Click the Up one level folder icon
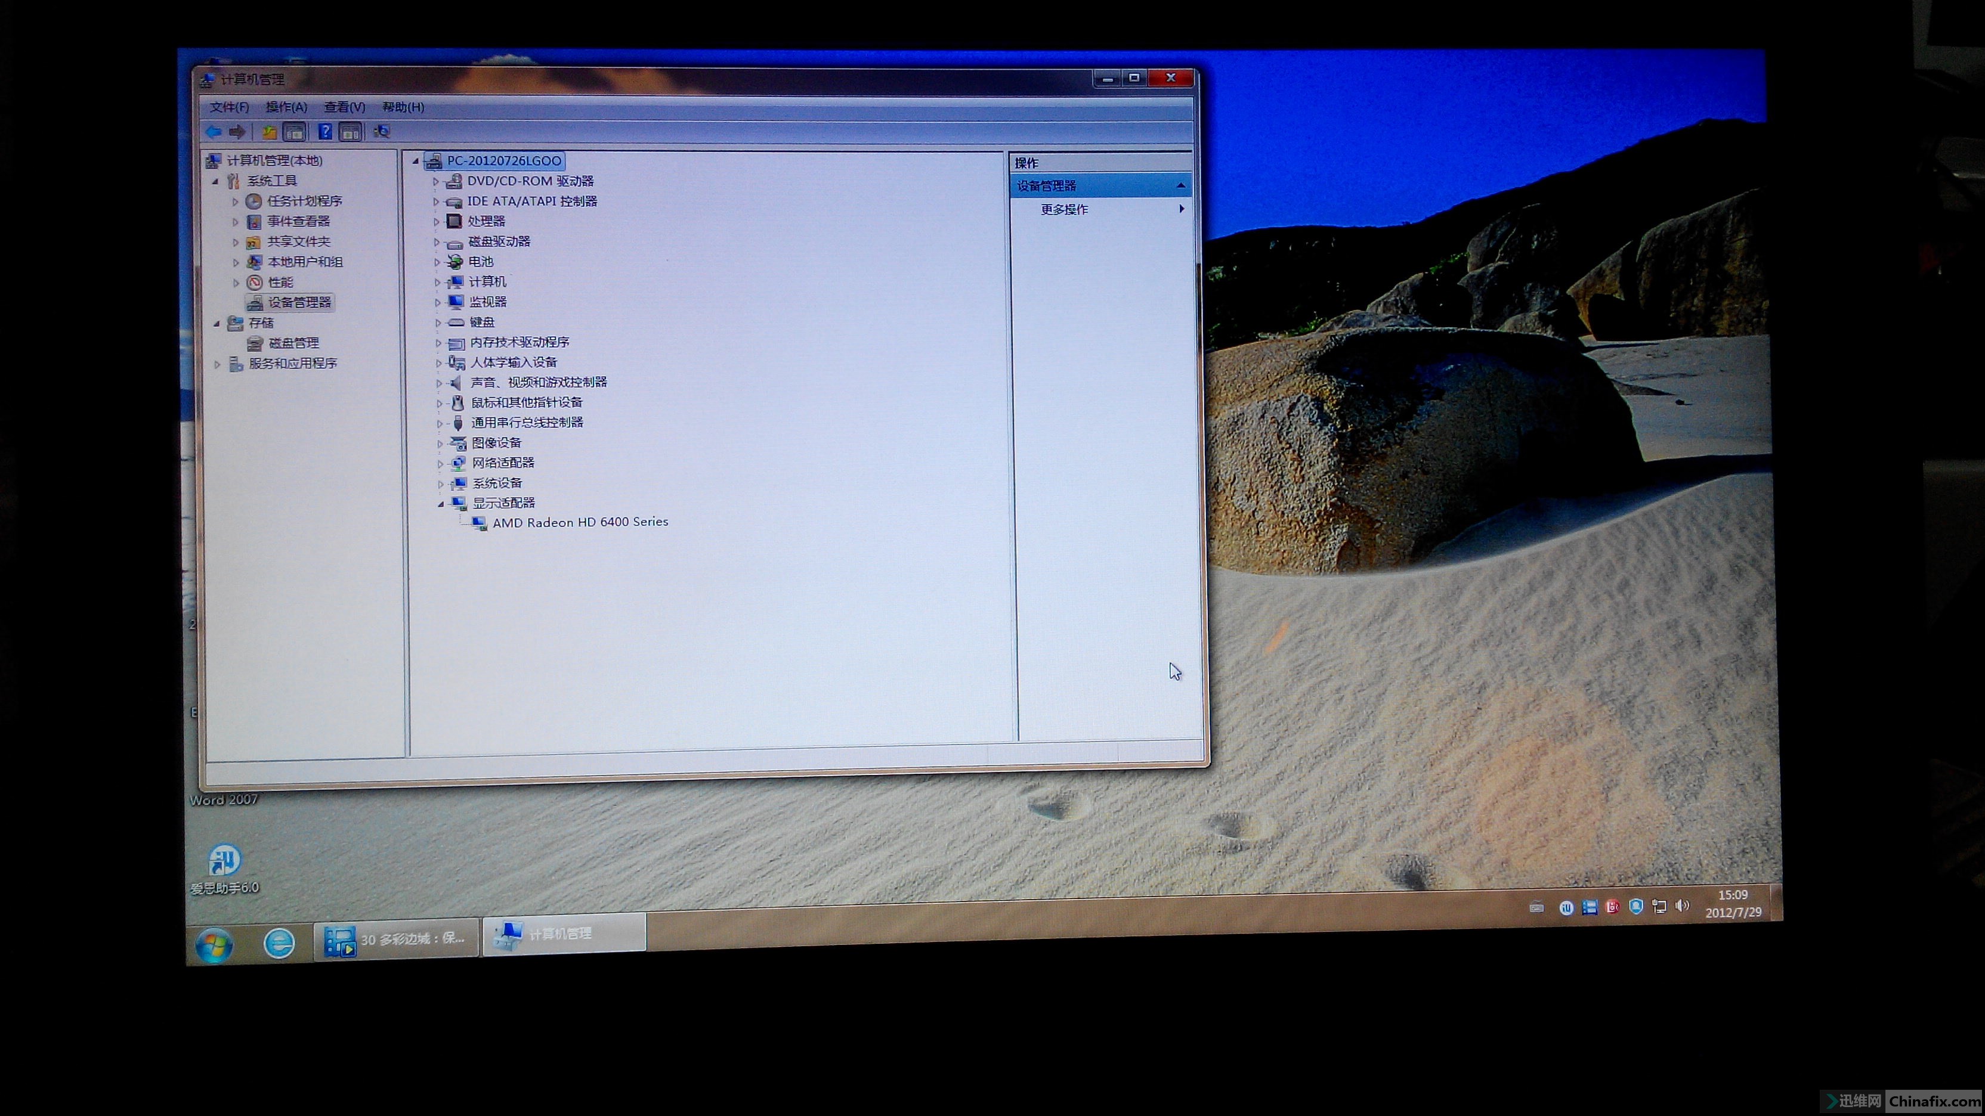 point(269,132)
